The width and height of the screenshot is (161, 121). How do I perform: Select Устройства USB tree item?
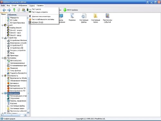(x=17, y=48)
